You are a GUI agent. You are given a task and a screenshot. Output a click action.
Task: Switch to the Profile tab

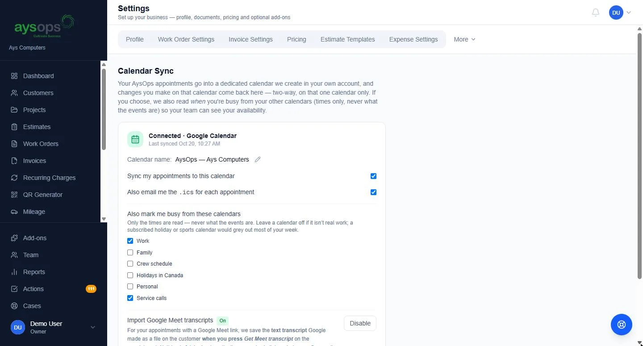click(135, 39)
